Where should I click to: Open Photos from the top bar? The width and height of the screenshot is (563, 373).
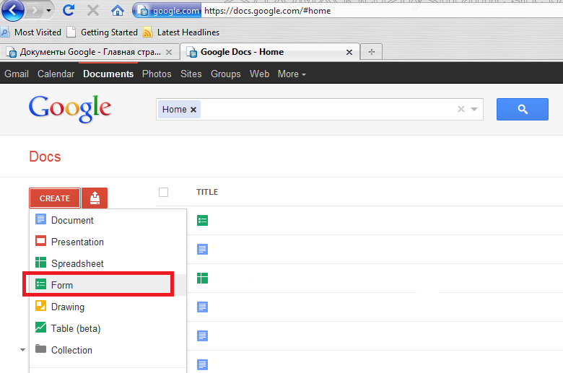157,74
